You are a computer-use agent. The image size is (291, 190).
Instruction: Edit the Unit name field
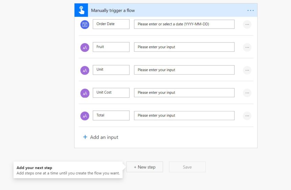point(111,70)
